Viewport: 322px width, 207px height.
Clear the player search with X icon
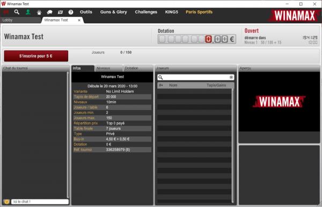[231, 77]
